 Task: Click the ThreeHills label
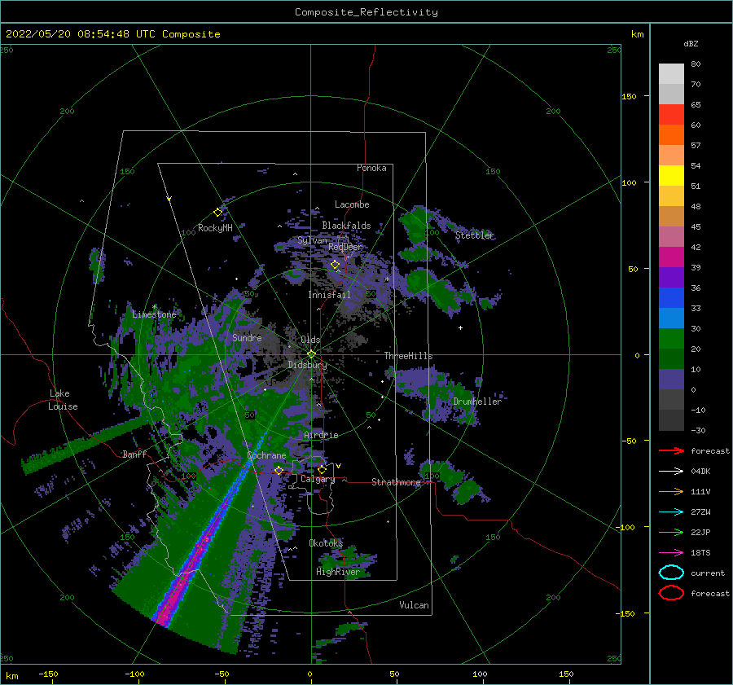(408, 356)
